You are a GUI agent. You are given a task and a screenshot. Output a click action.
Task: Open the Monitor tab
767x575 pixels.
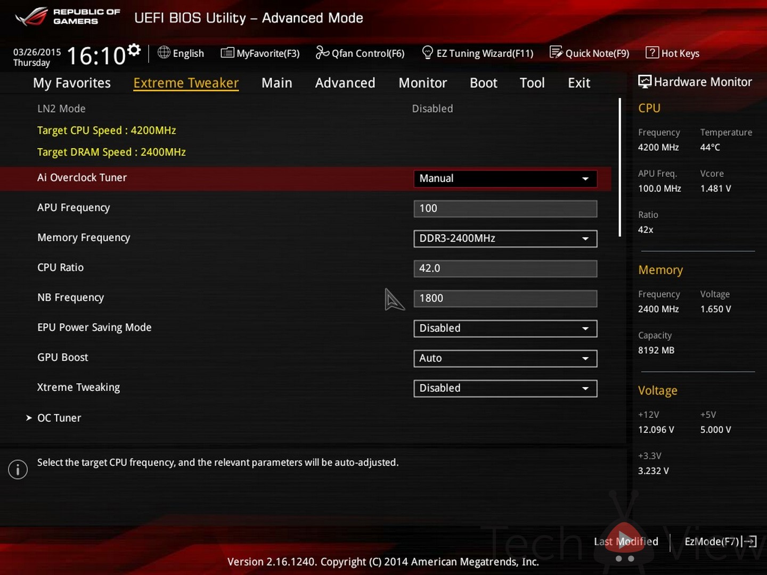(423, 83)
